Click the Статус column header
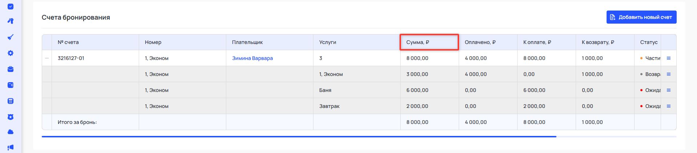The image size is (697, 153). click(649, 42)
